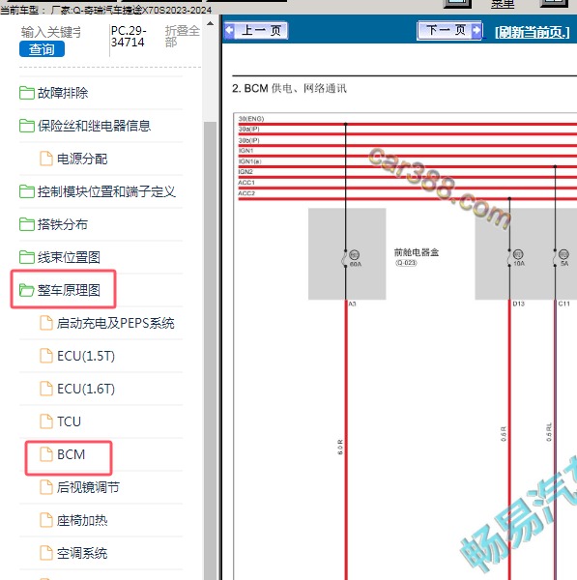
Task: Click the page icon beside 后视镜调节
Action: (46, 487)
